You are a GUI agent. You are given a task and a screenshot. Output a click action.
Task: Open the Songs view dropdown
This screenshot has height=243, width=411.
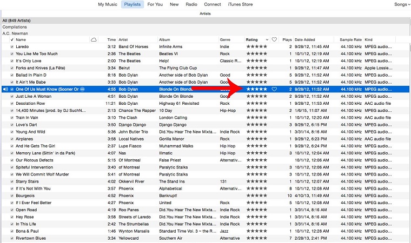tap(402, 4)
